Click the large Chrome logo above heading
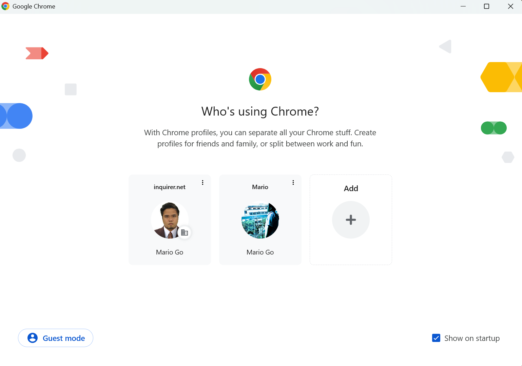 coord(260,79)
